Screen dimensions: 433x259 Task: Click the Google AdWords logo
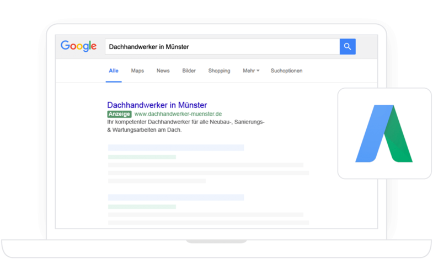tap(384, 133)
